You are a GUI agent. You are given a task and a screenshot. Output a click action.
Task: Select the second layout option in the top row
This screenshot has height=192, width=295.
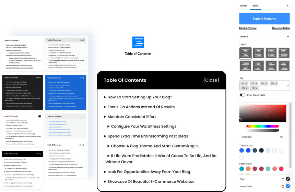point(258,53)
